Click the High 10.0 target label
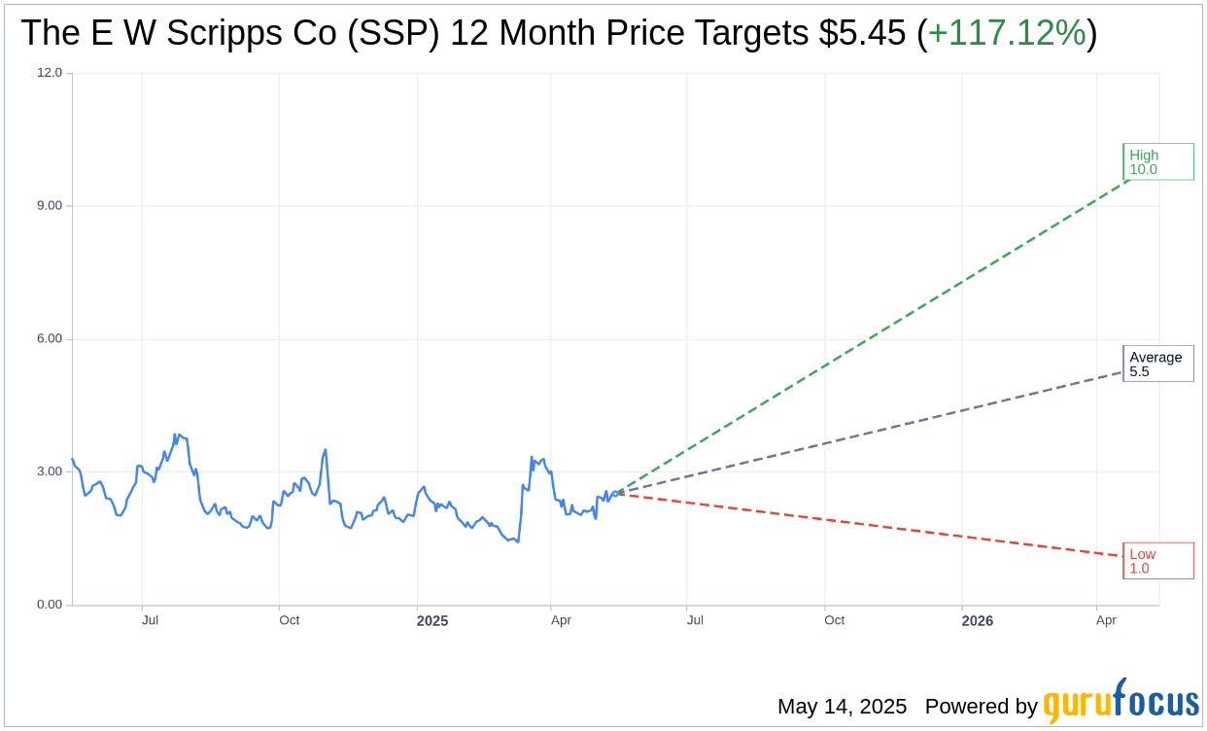The image size is (1207, 731). 1157,161
